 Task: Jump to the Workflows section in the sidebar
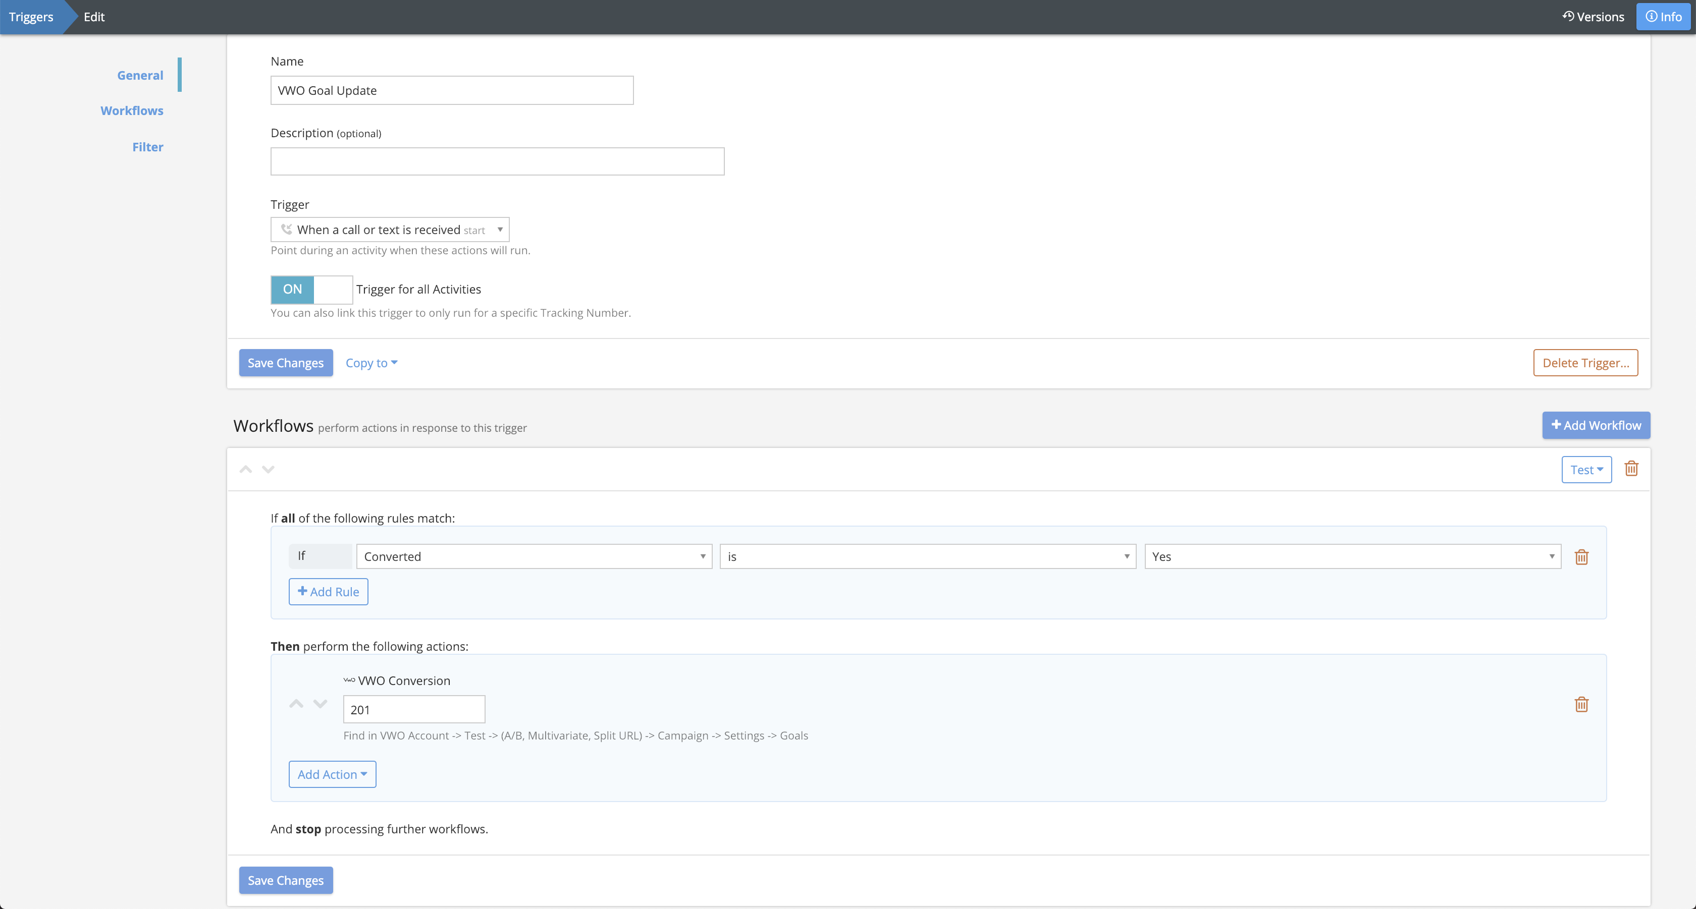132,110
